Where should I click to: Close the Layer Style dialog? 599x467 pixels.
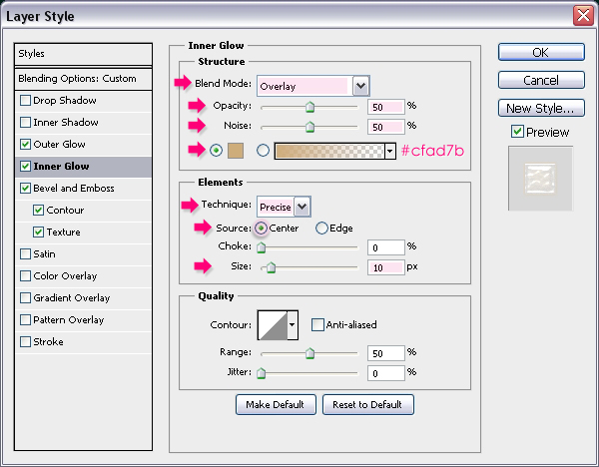pos(581,15)
